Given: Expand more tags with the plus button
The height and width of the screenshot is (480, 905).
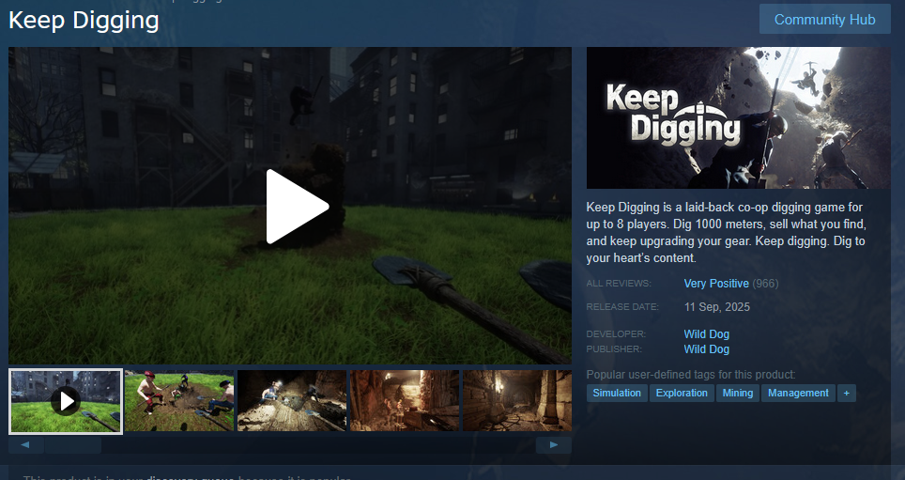Looking at the screenshot, I should point(846,393).
